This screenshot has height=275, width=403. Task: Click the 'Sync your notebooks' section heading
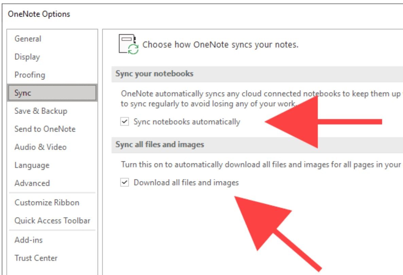click(154, 74)
